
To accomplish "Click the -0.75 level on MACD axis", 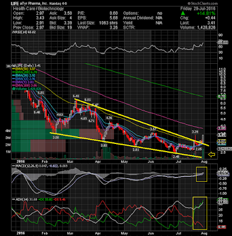I will pyautogui.click(x=223, y=188).
